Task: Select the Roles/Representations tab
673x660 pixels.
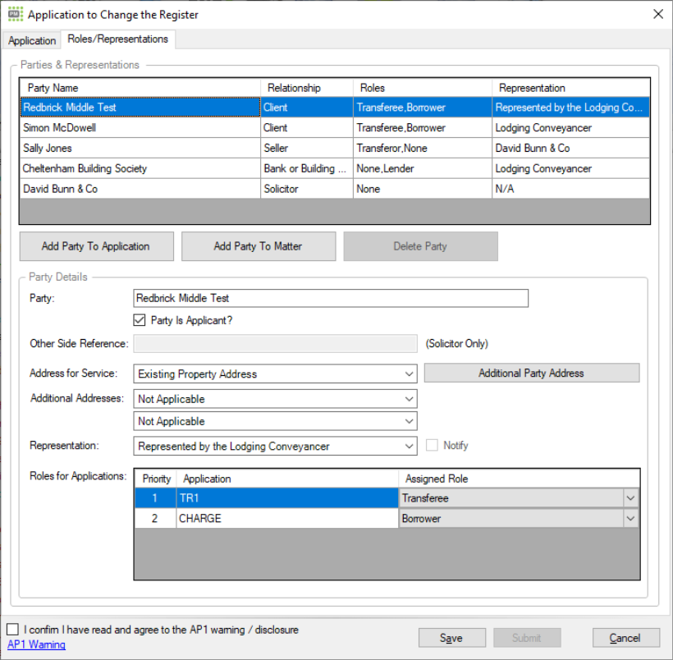Action: pos(118,39)
